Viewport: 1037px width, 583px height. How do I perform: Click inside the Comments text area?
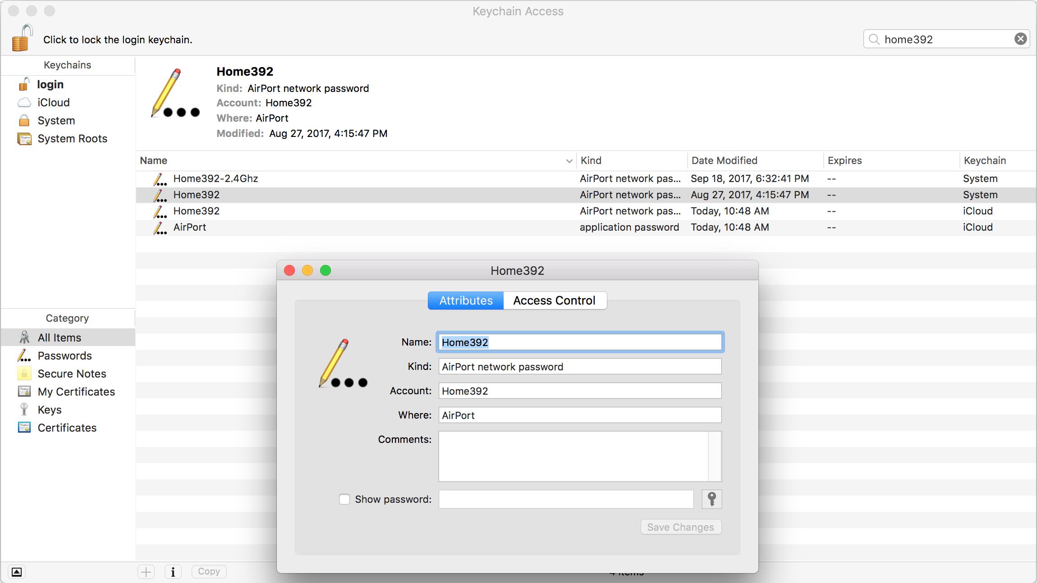pos(574,456)
